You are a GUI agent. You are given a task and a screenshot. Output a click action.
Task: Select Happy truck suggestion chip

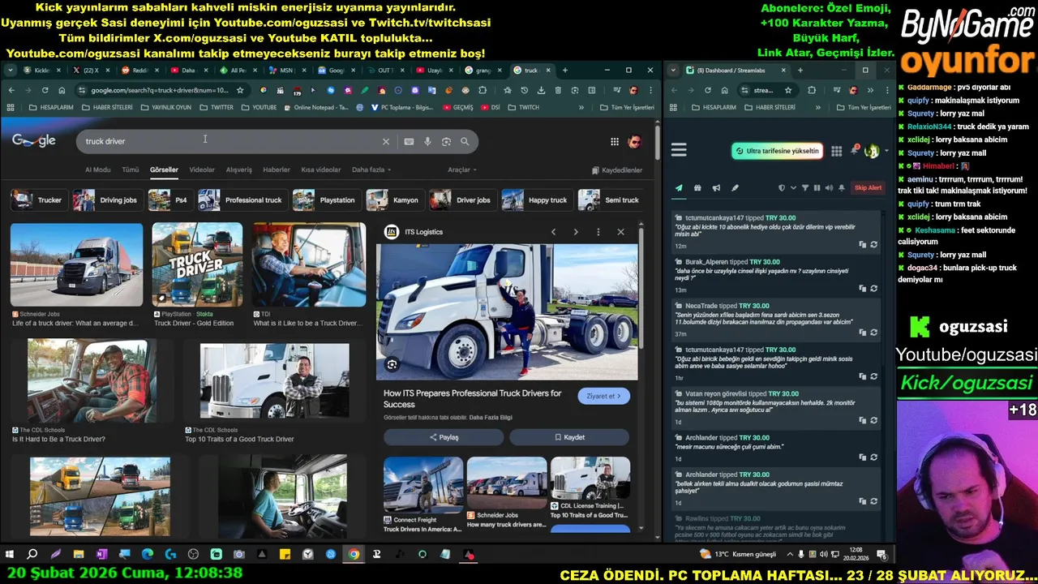pyautogui.click(x=536, y=200)
